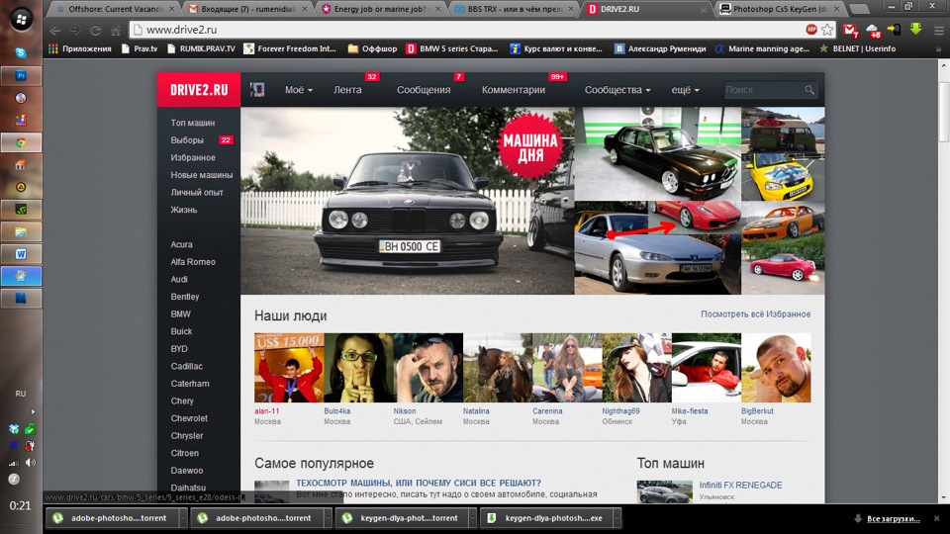
Task: Click the browser home button
Action: pos(115,30)
